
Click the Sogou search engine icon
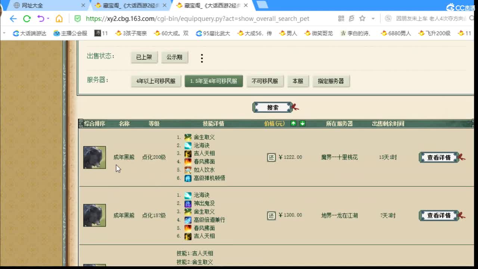[388, 19]
